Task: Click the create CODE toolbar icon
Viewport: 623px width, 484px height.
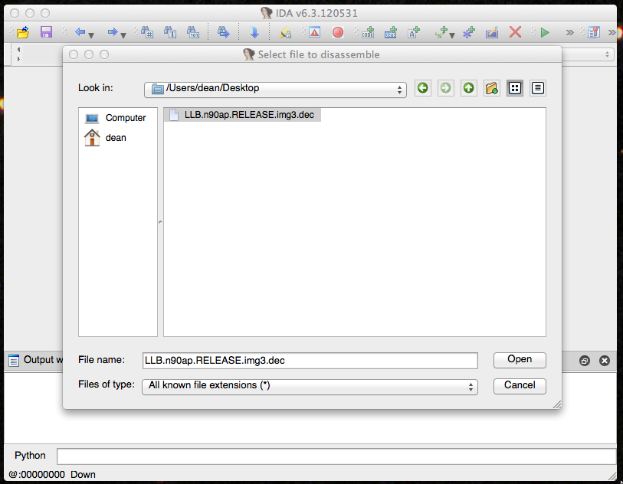Action: [368, 32]
